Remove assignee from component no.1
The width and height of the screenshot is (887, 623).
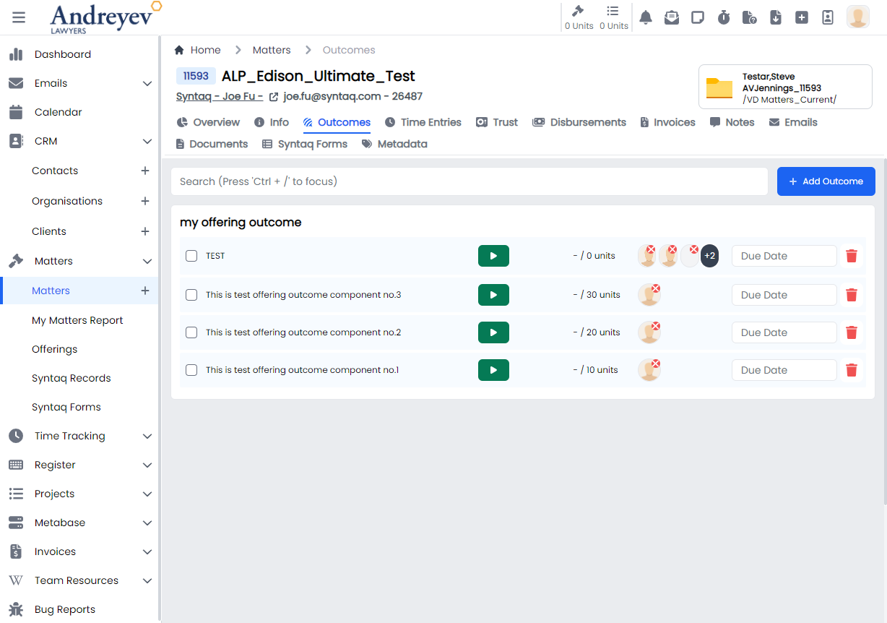(x=656, y=364)
